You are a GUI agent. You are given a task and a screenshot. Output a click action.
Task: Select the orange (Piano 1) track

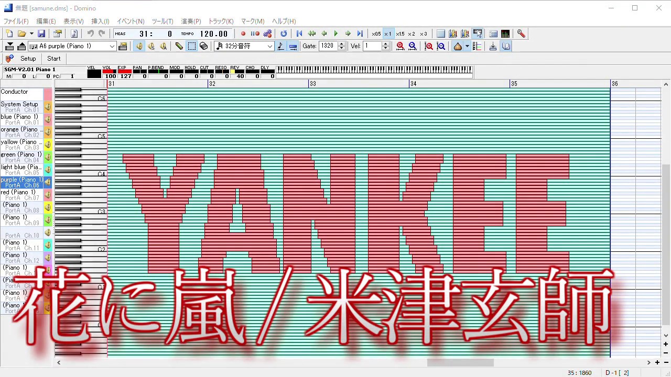click(x=22, y=132)
